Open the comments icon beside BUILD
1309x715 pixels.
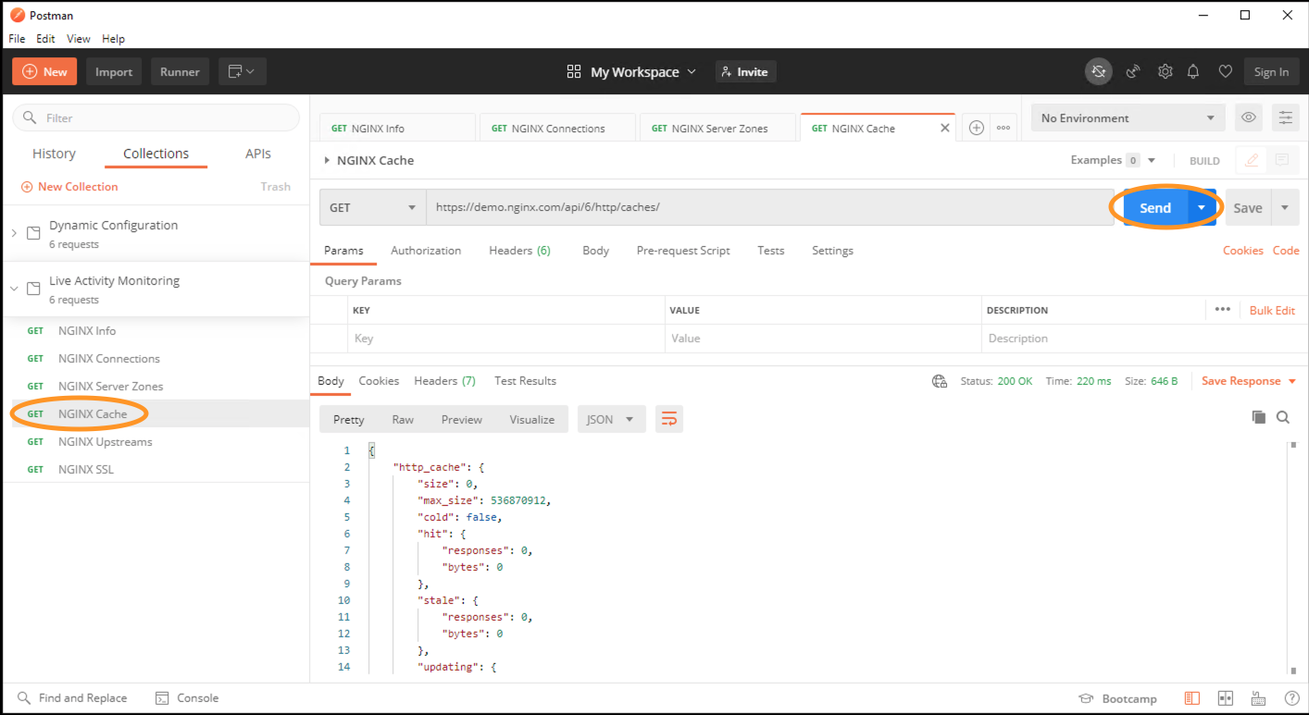coord(1282,160)
